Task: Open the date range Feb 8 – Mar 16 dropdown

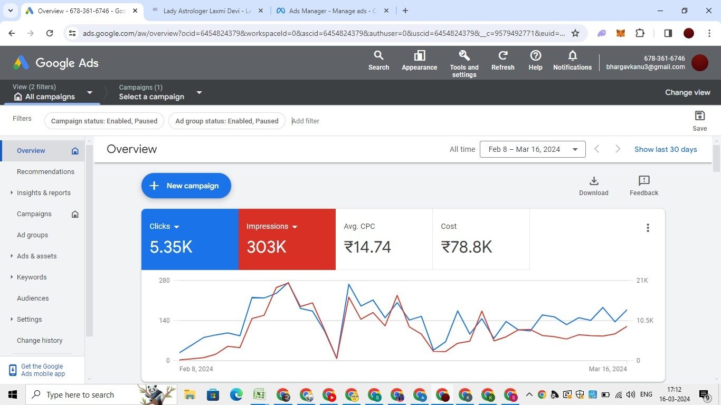Action: [x=532, y=149]
